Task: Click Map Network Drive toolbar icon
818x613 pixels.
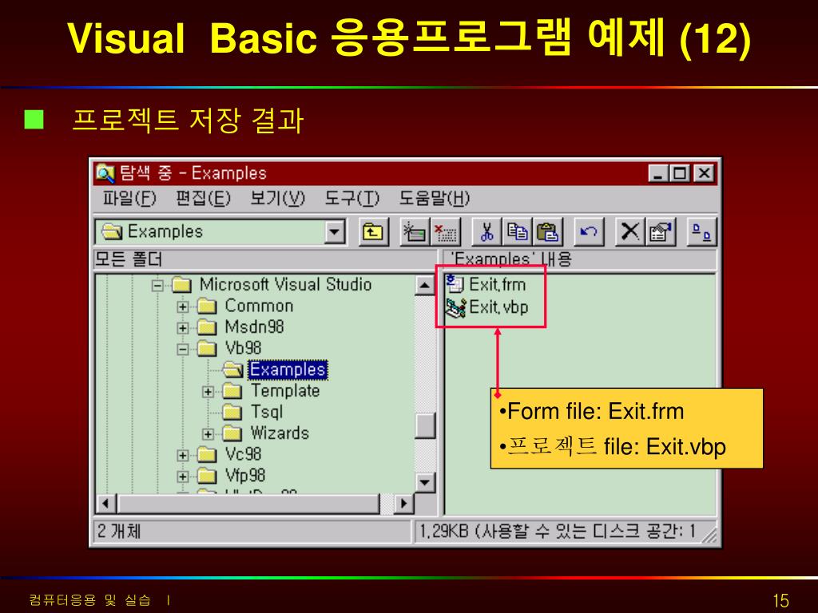Action: click(x=415, y=232)
